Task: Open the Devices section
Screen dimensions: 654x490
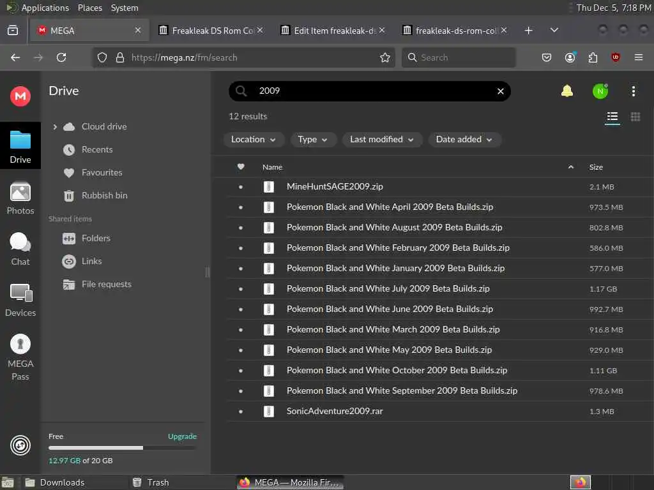Action: (20, 300)
